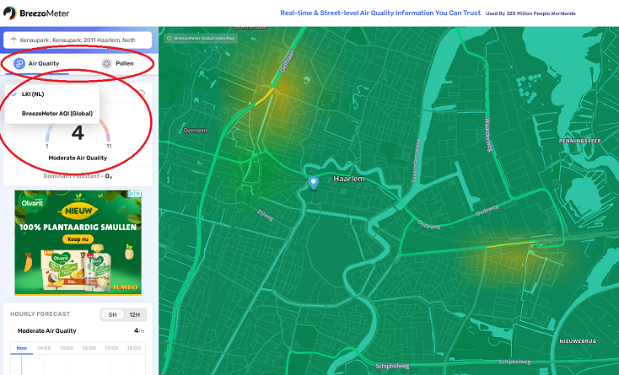
Task: Click the info icon beside index selector
Action: click(x=142, y=94)
